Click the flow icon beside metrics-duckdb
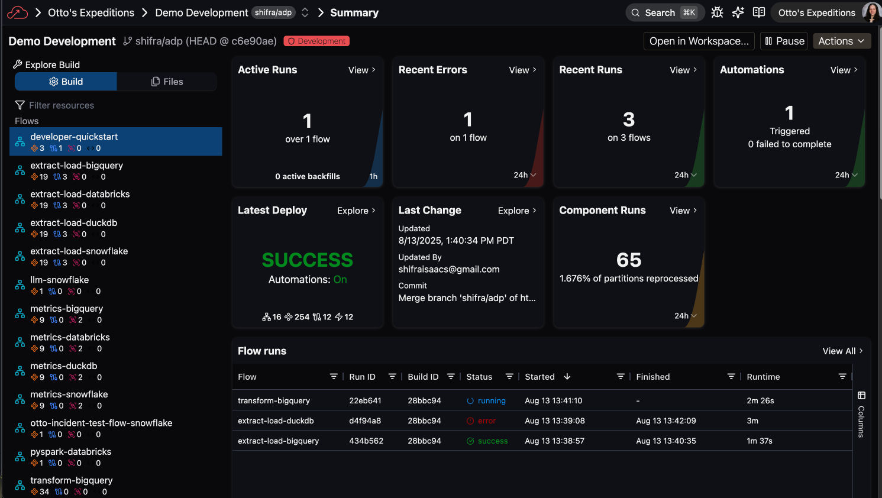Image resolution: width=882 pixels, height=498 pixels. [20, 371]
